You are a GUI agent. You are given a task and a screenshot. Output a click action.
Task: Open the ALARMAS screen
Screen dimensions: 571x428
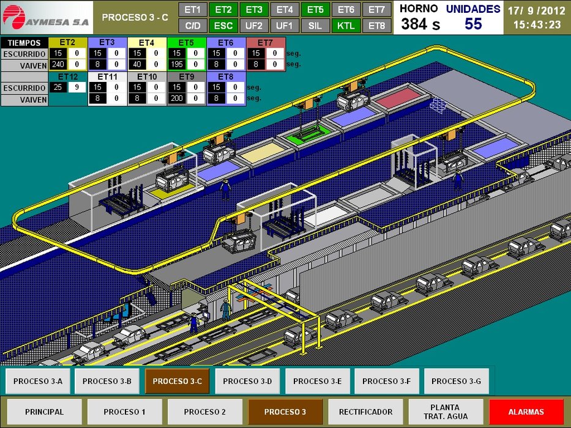click(x=525, y=411)
